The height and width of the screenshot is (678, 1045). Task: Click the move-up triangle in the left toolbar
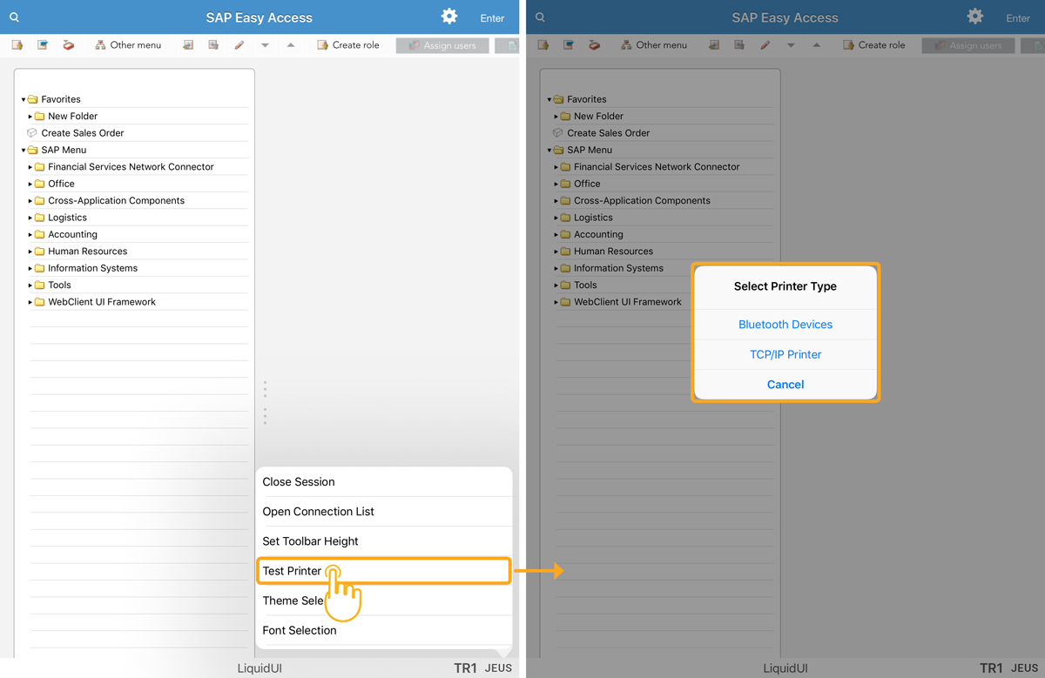[x=291, y=45]
